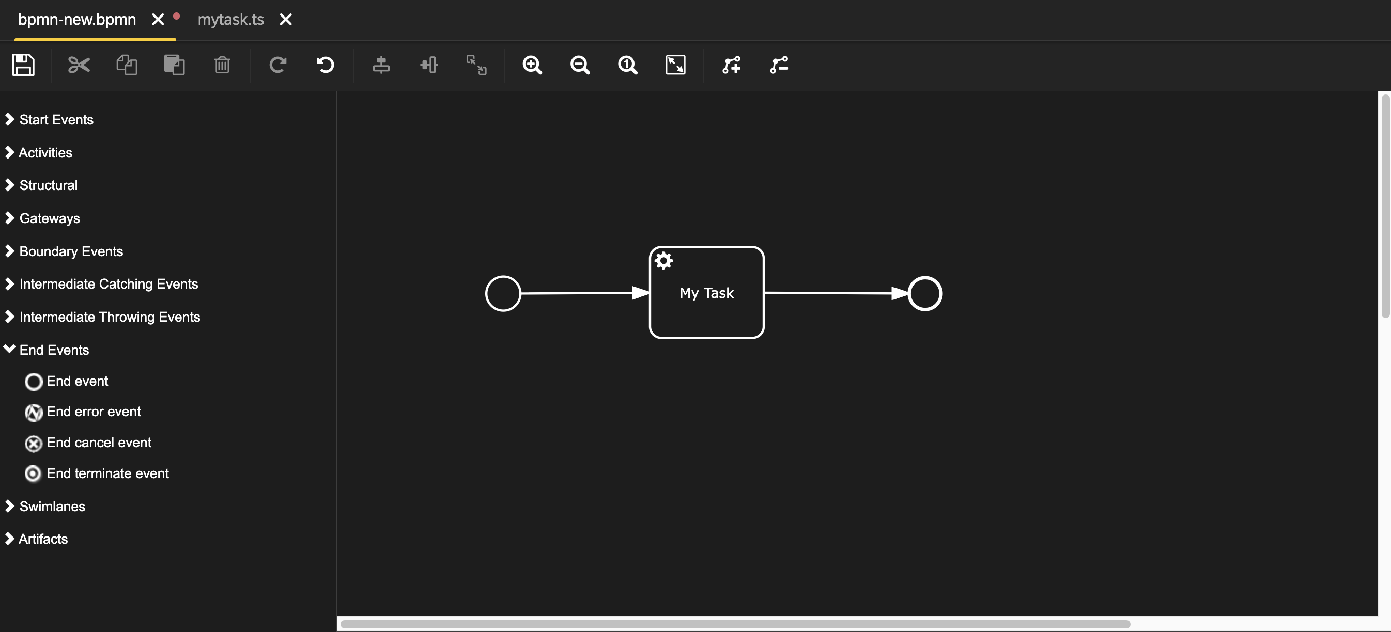Zoom in on the diagram

pyautogui.click(x=532, y=65)
